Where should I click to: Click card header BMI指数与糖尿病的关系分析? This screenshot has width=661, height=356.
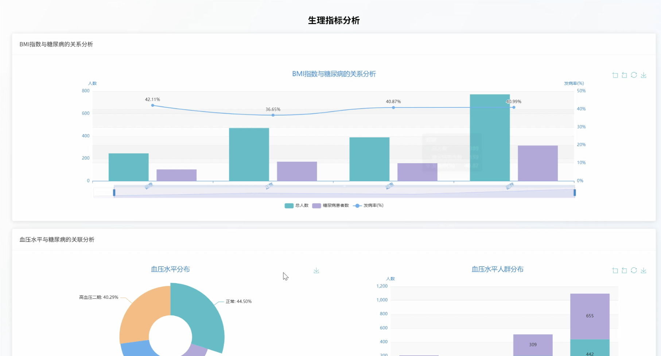coord(56,44)
